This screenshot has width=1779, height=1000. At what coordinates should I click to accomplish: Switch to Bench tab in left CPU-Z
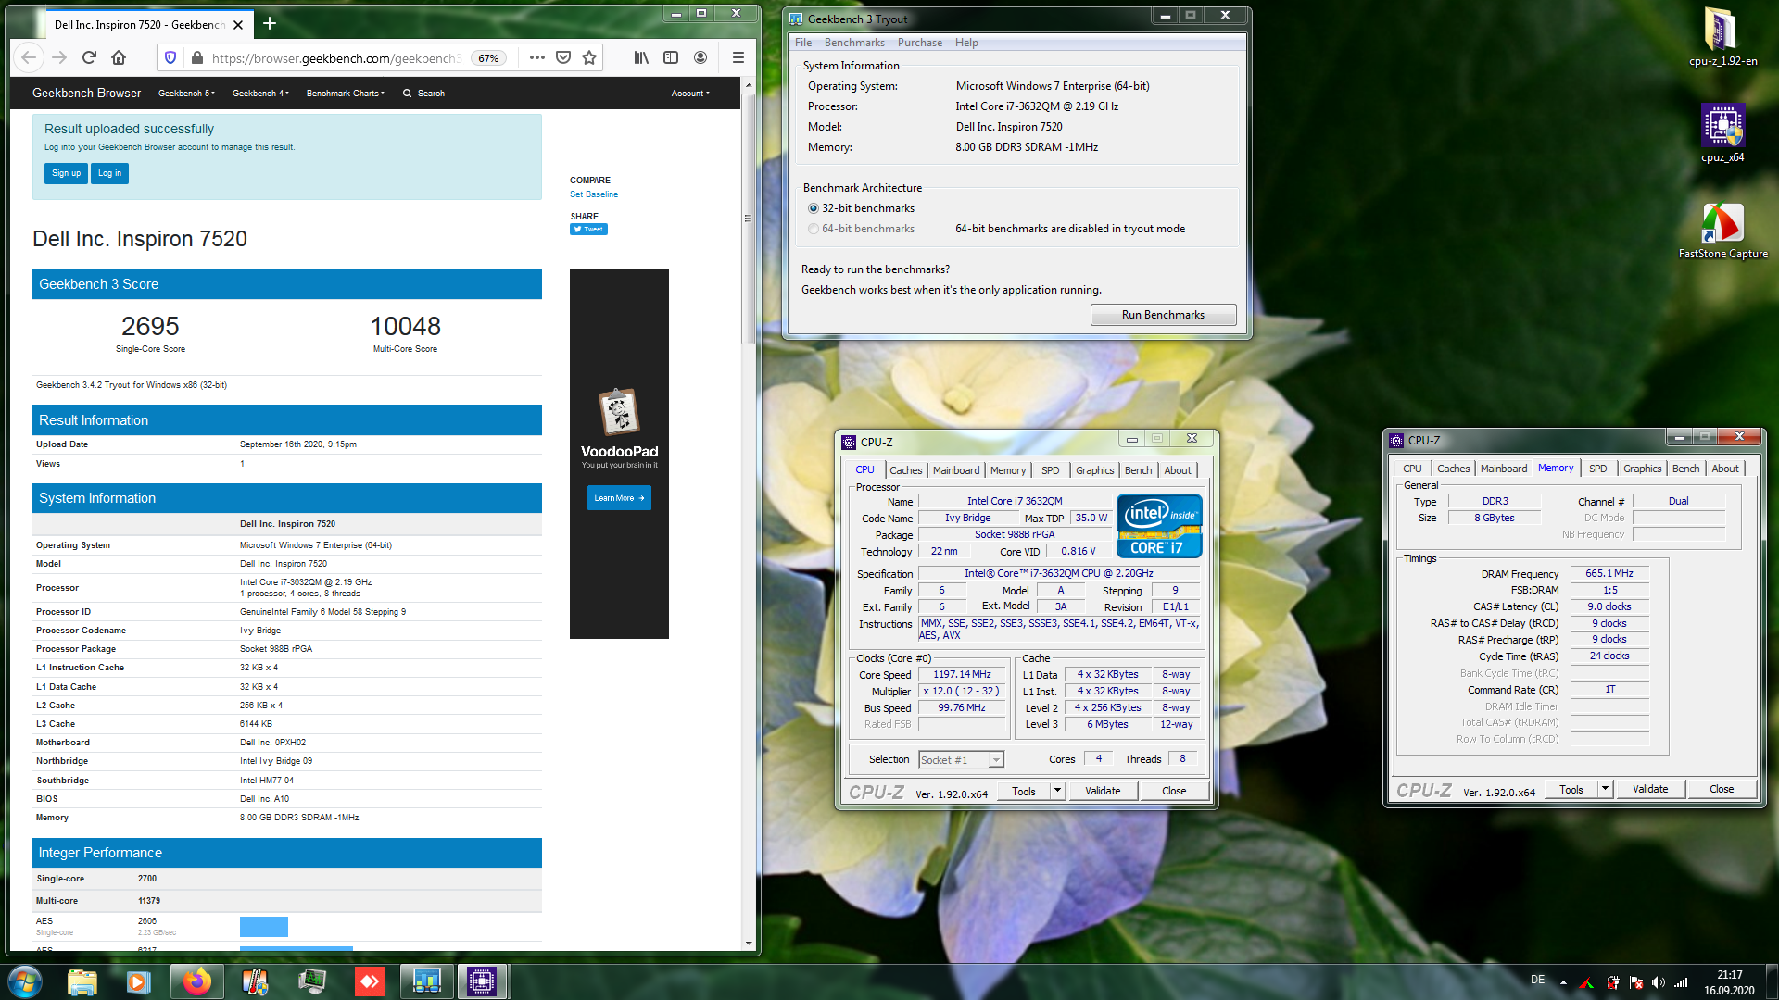[1138, 470]
